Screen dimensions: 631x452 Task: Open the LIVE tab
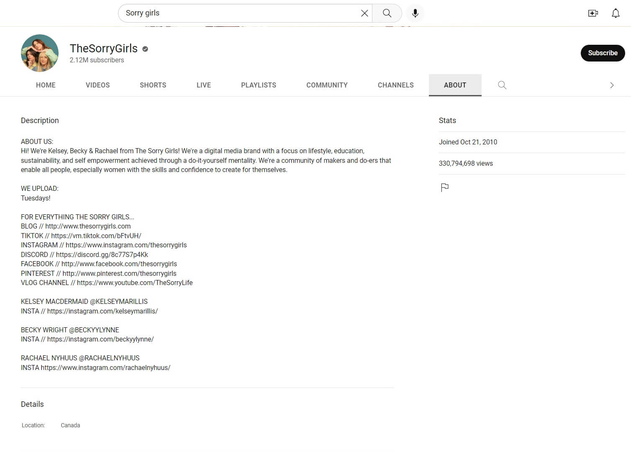coord(204,85)
